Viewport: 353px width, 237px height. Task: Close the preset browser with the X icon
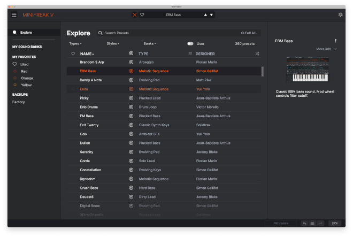[x=135, y=15]
